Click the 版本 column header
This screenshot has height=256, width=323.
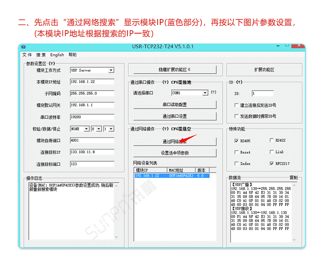click(x=202, y=170)
